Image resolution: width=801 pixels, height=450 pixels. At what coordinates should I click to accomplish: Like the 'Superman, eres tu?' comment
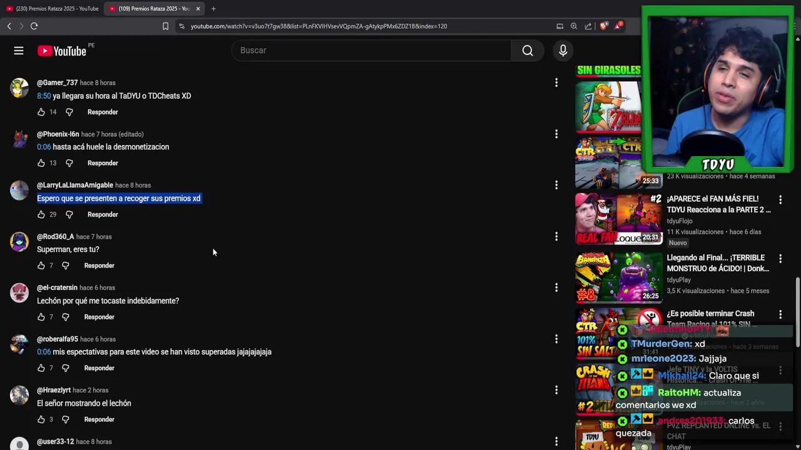[x=41, y=266]
